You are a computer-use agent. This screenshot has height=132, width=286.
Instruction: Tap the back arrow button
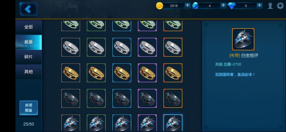28,9
